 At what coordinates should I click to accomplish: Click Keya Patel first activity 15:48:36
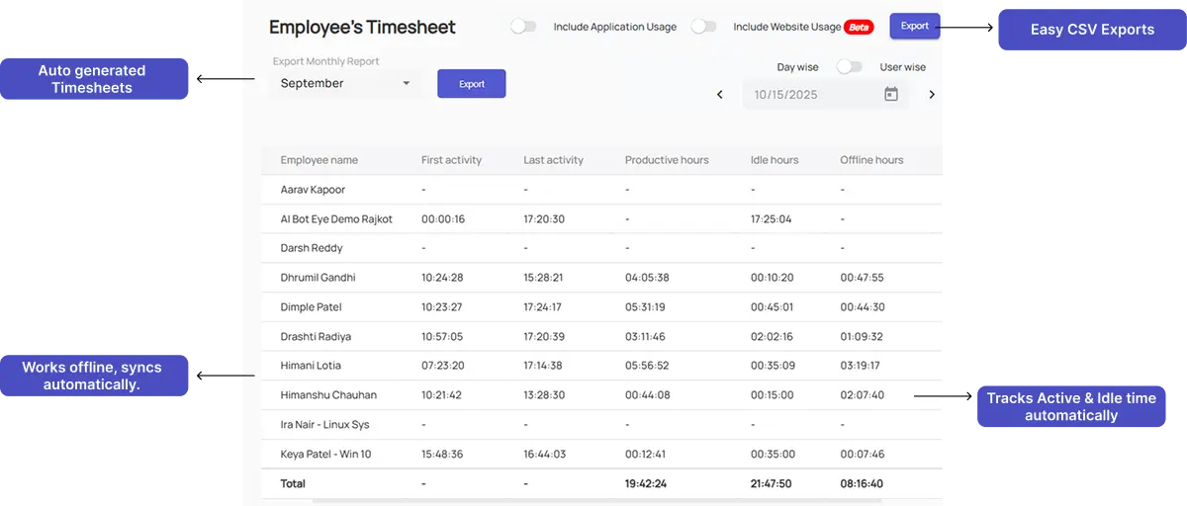(442, 455)
